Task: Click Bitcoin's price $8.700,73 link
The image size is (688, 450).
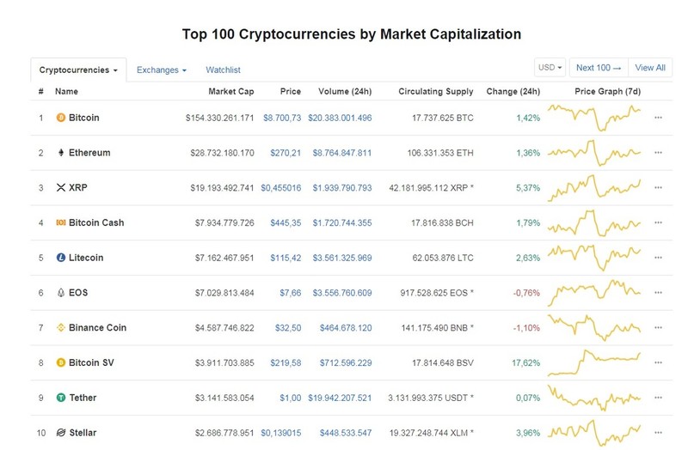Action: tap(282, 118)
